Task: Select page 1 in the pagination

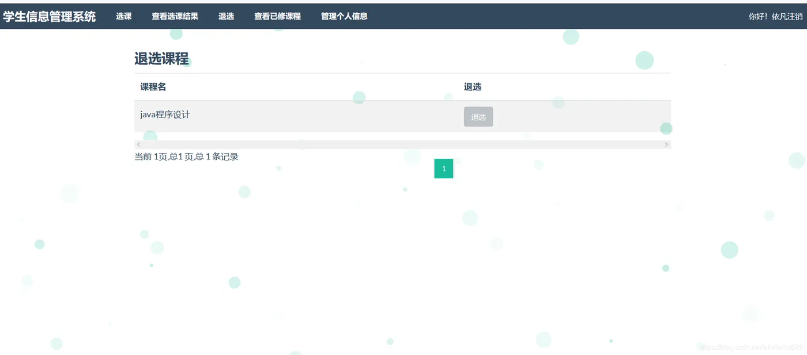Action: 444,169
